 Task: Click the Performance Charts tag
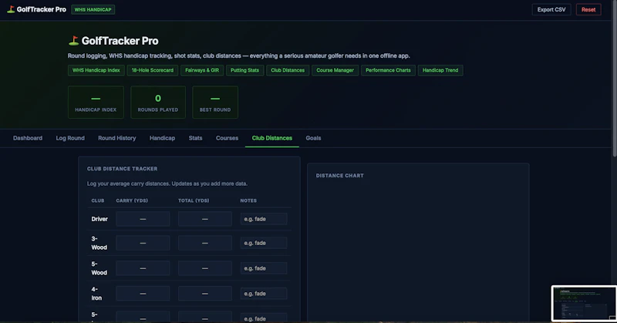[388, 70]
